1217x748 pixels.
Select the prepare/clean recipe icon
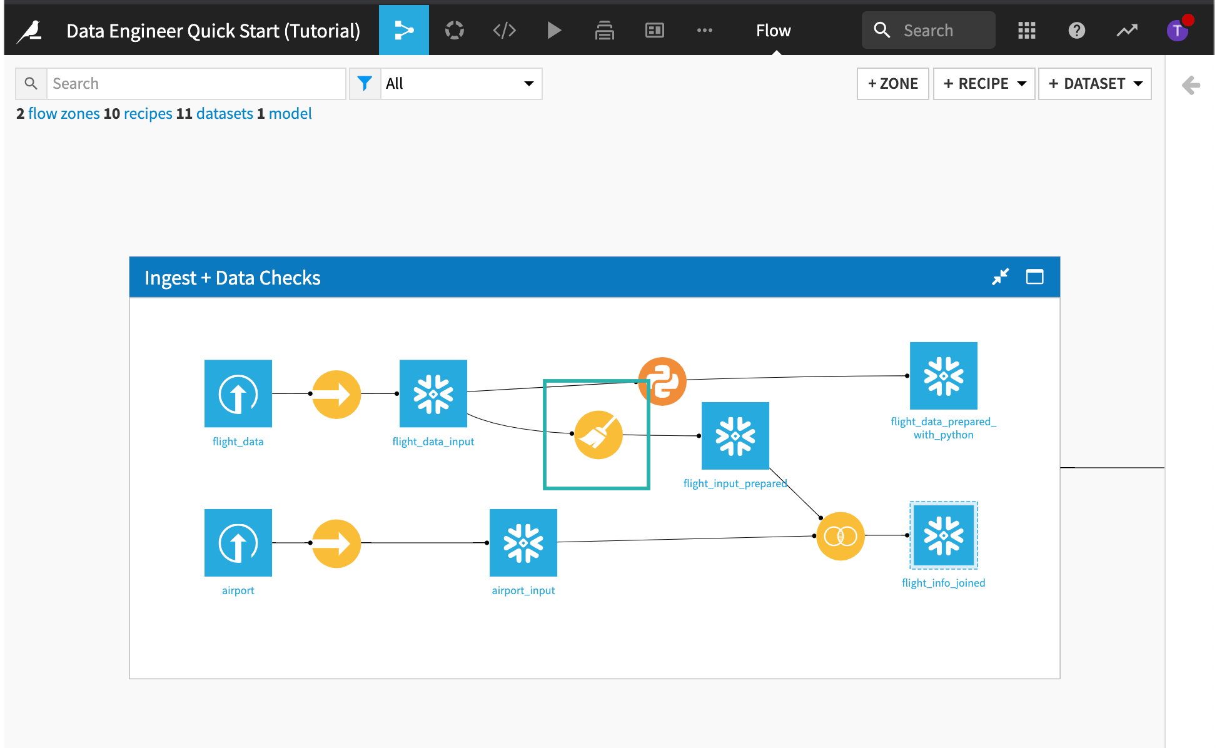tap(598, 432)
